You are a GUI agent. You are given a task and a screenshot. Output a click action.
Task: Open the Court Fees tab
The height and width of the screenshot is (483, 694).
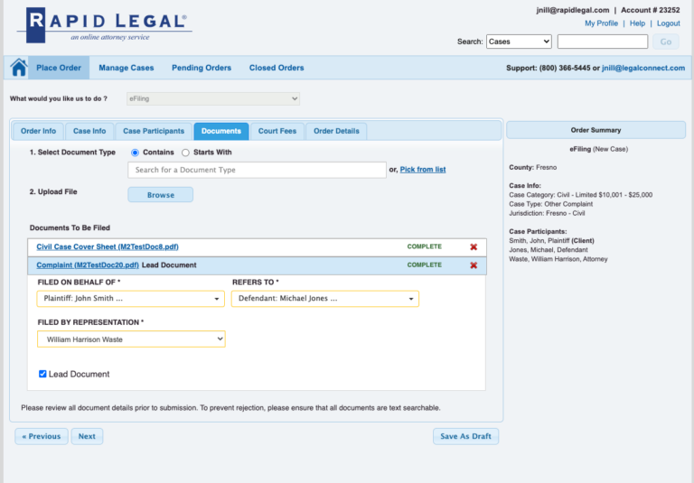coord(277,131)
